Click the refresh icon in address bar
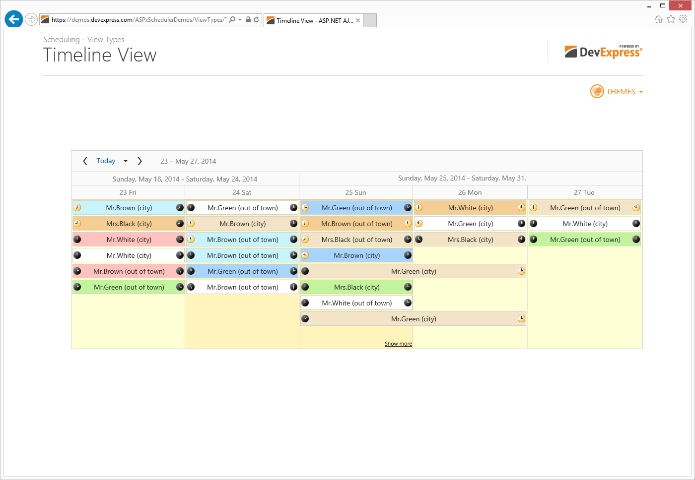 [x=256, y=20]
